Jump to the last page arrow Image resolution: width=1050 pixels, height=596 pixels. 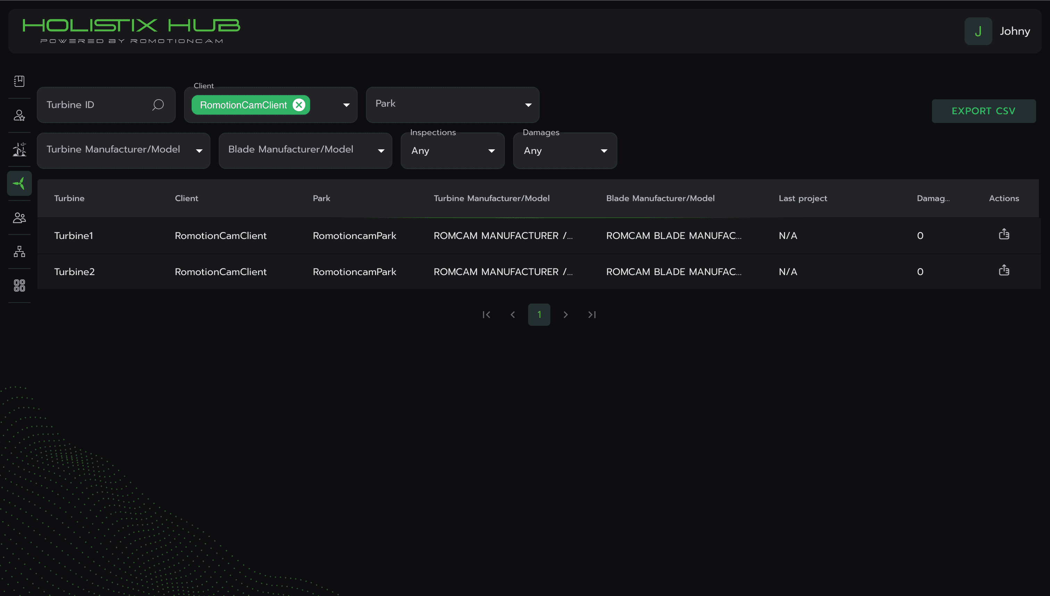coord(592,314)
